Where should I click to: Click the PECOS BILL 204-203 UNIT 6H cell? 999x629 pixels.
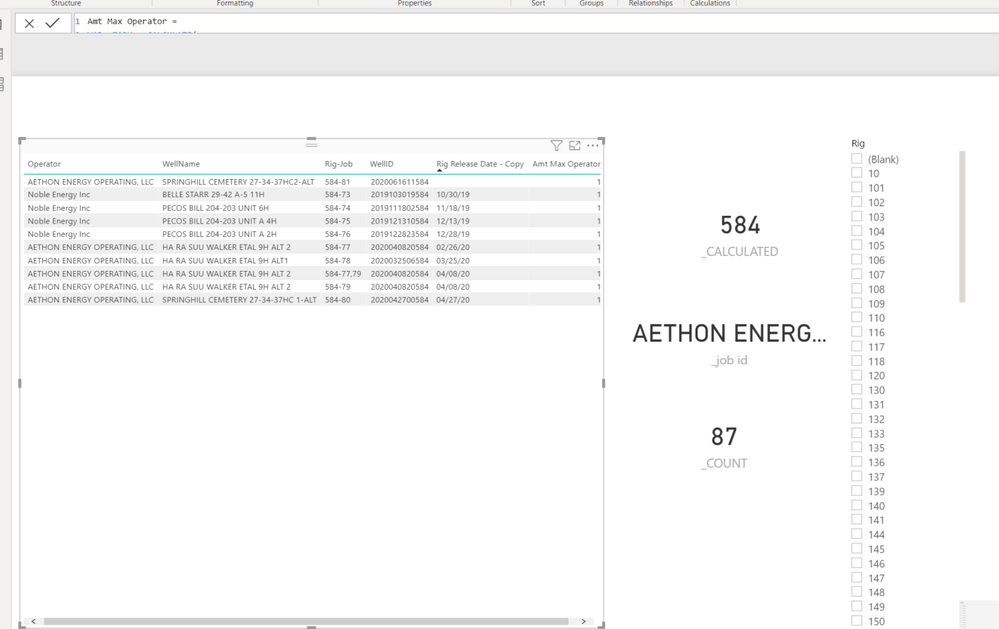tap(215, 208)
